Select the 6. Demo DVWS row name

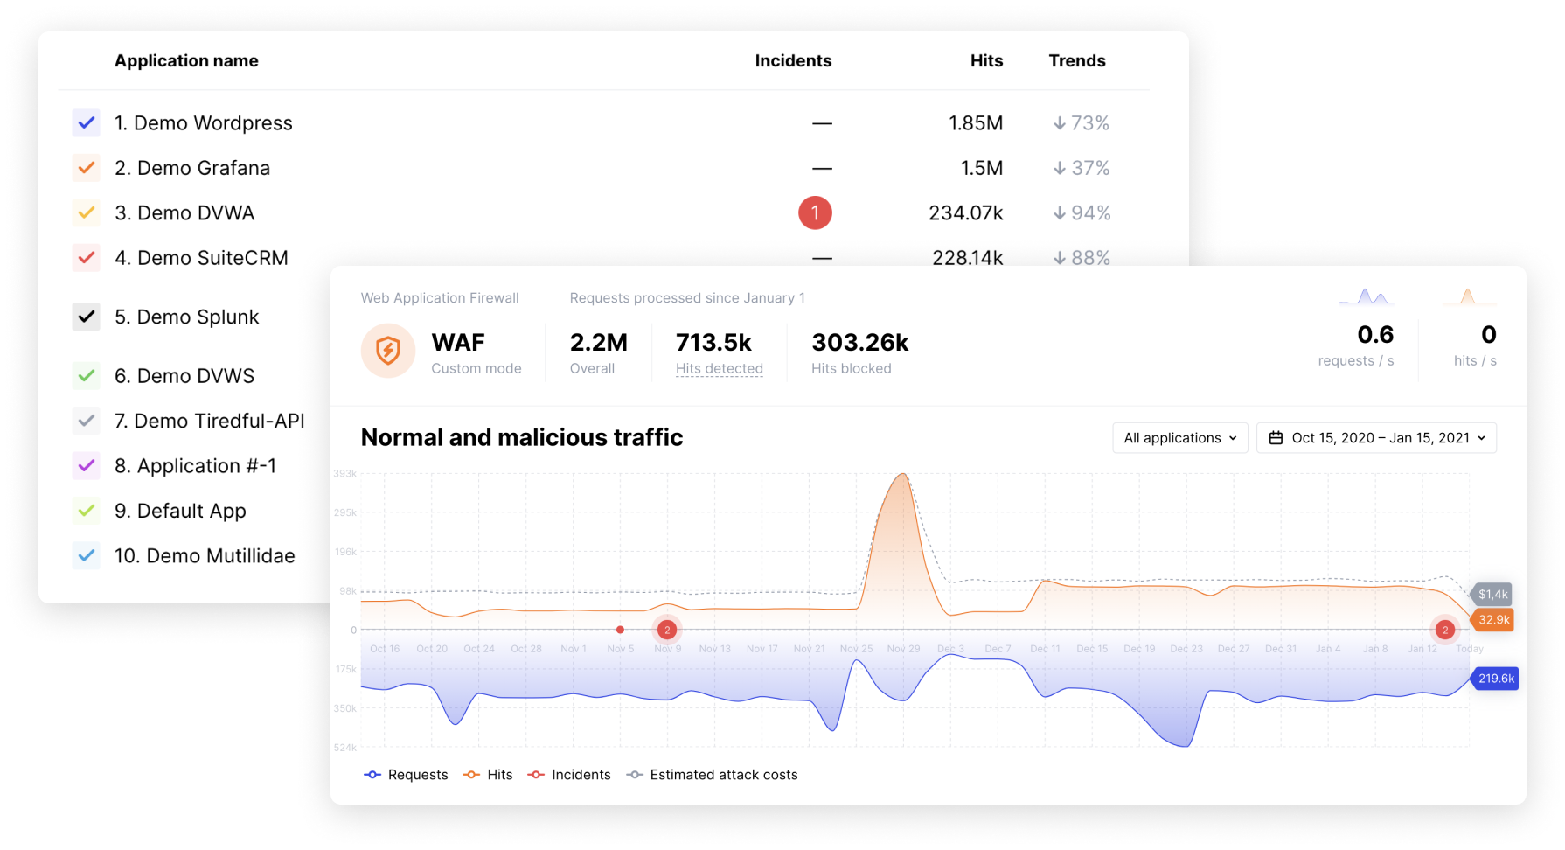click(184, 376)
